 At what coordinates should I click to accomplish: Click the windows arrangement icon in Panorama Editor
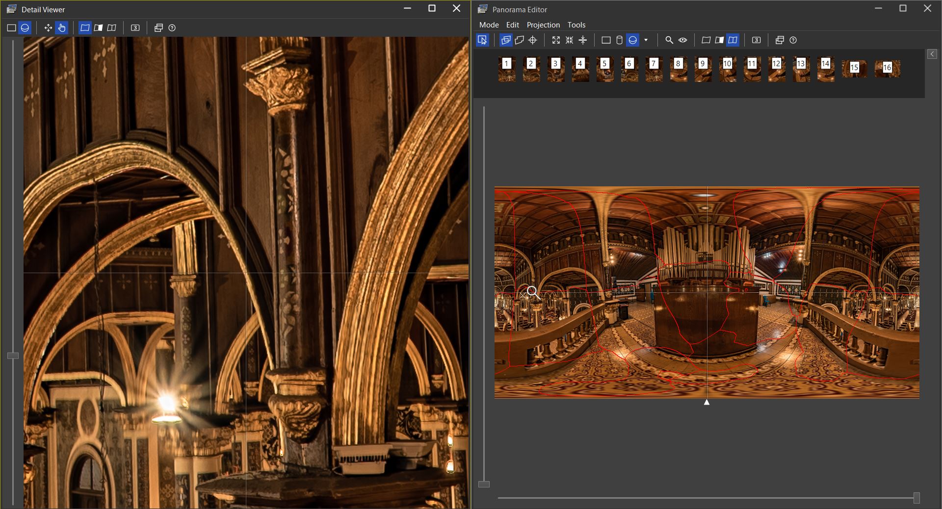point(780,40)
